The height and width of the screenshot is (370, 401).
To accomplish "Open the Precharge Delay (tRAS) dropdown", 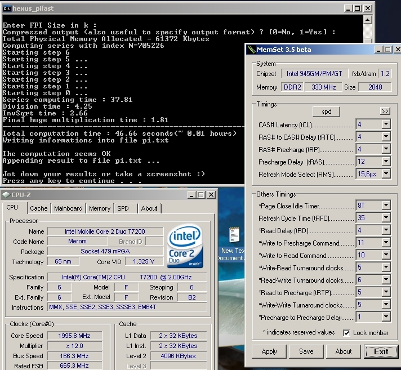I will [386, 162].
